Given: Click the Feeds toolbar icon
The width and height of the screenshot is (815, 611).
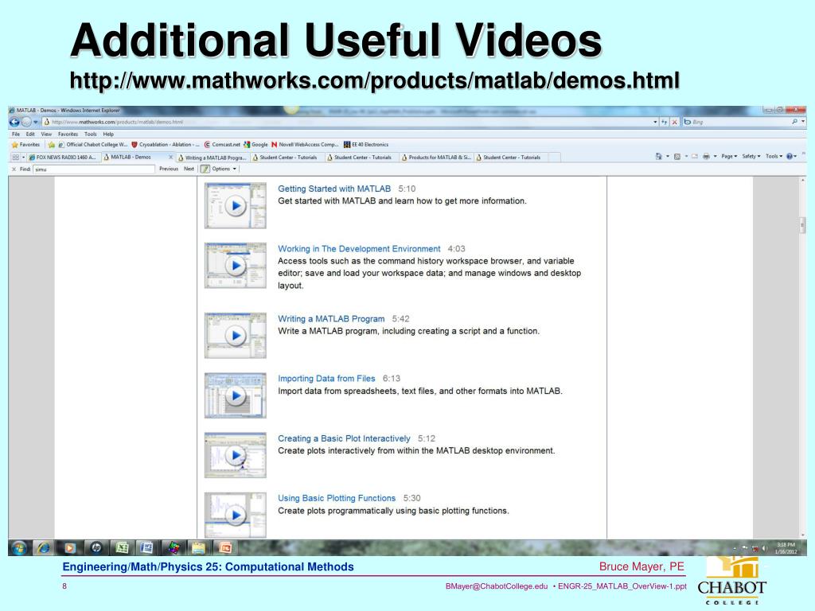Looking at the screenshot, I should [677, 157].
